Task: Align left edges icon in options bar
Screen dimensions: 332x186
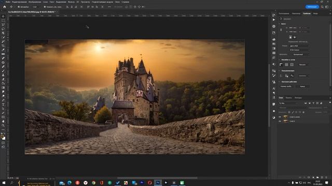Action: coord(67,7)
